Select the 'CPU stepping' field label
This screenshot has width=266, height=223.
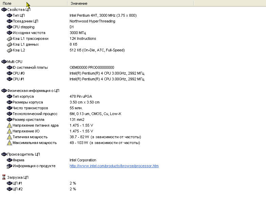(24, 27)
